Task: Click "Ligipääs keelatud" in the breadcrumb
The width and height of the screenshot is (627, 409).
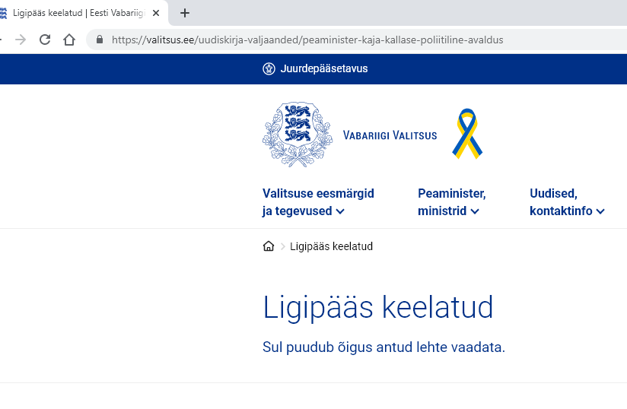Action: point(331,246)
